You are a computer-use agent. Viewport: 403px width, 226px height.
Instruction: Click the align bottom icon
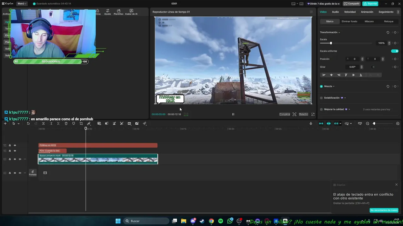[x=361, y=75]
